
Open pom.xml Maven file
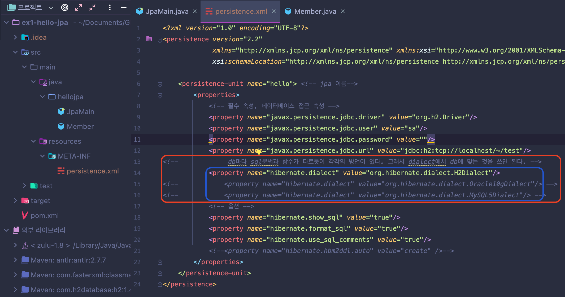pyautogui.click(x=45, y=216)
